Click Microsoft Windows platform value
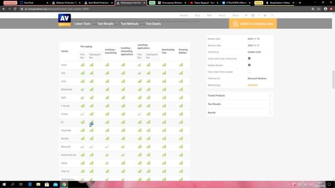The width and height of the screenshot is (335, 188). (257, 78)
